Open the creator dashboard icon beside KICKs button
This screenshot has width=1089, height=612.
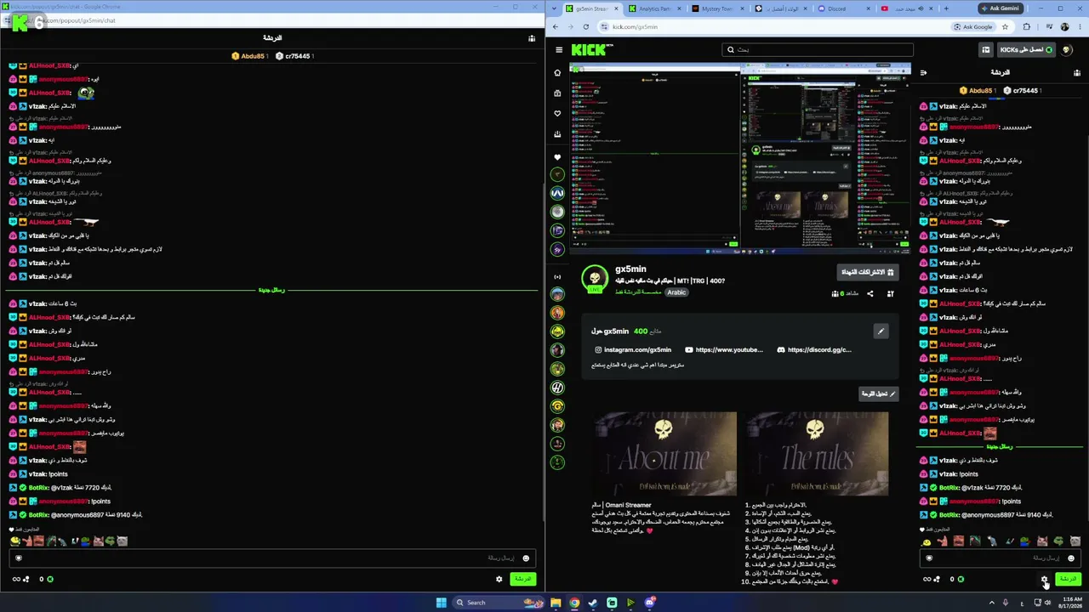click(x=986, y=50)
